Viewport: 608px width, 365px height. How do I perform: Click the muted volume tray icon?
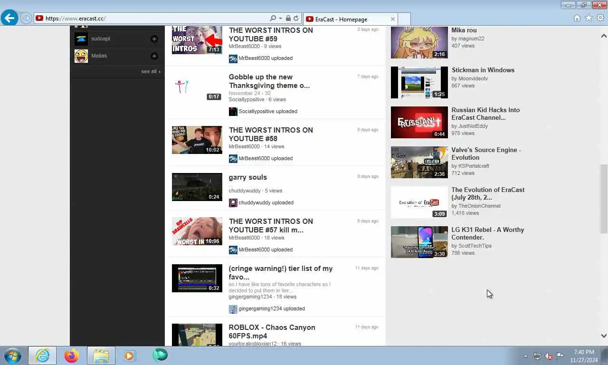click(x=549, y=356)
